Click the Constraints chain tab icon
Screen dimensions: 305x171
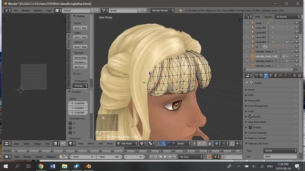click(x=280, y=76)
